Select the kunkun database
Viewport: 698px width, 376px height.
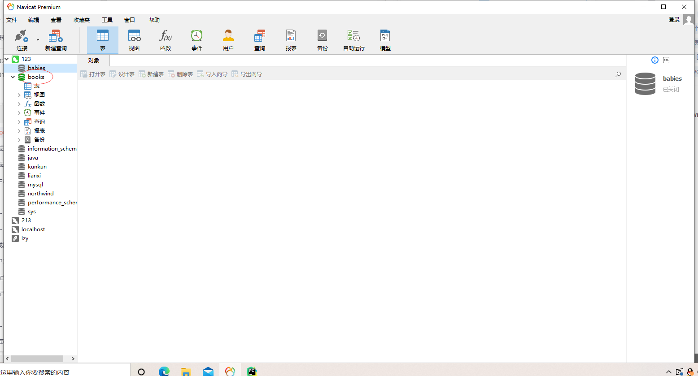tap(37, 167)
